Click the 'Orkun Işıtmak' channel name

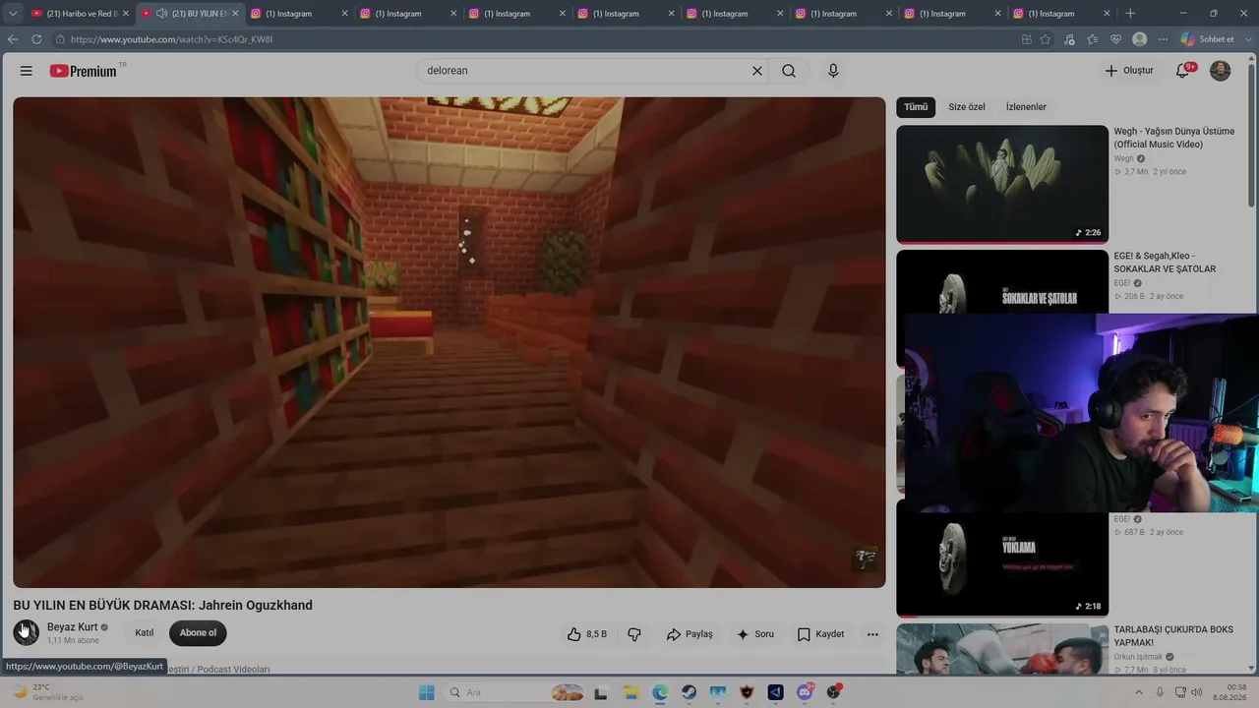click(x=1139, y=657)
